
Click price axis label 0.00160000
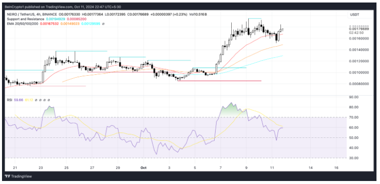pyautogui.click(x=359, y=39)
